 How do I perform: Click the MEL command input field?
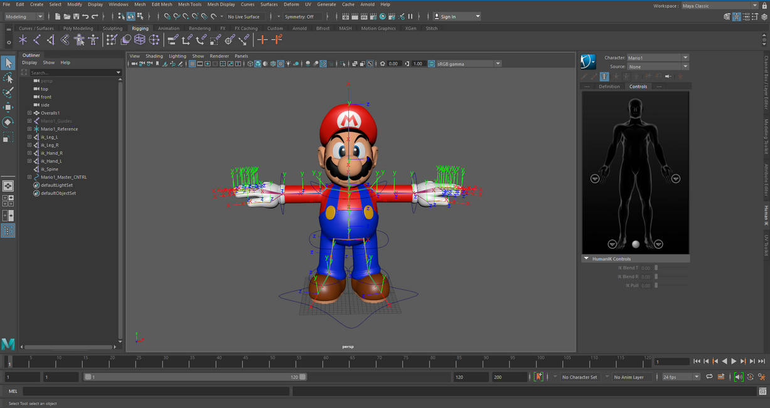click(x=156, y=391)
